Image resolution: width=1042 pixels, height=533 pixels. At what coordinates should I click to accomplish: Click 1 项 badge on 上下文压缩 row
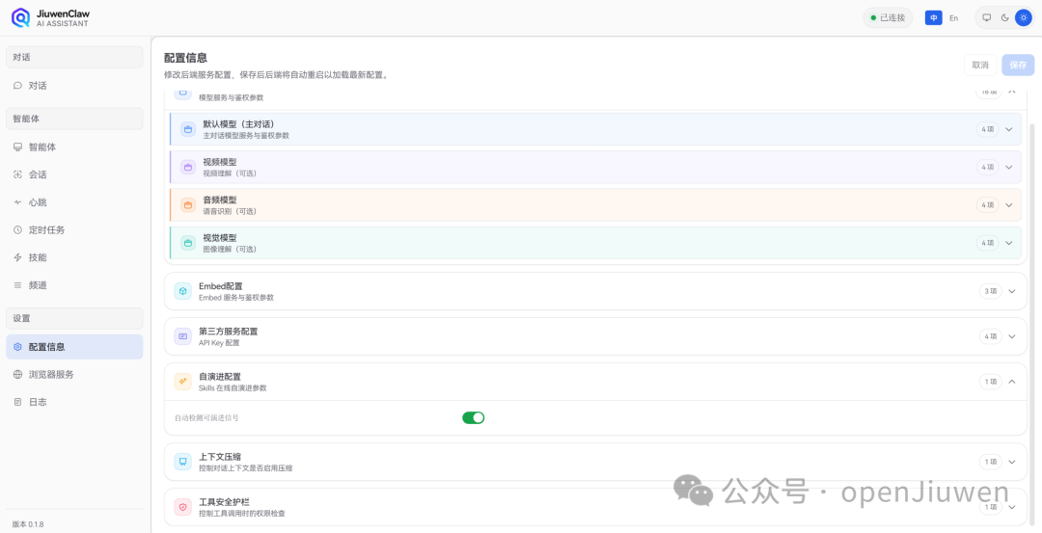[990, 462]
